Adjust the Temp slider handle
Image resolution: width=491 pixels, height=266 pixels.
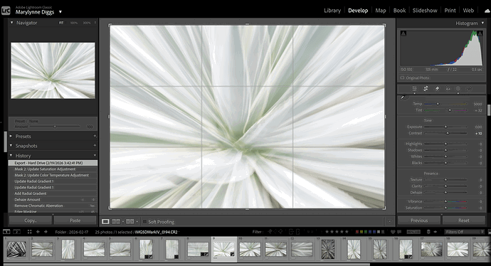click(x=438, y=104)
